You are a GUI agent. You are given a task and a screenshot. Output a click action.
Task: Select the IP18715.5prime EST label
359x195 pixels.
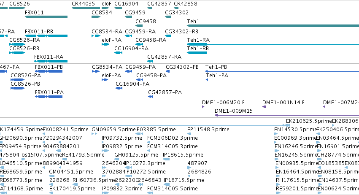[x=184, y=180]
